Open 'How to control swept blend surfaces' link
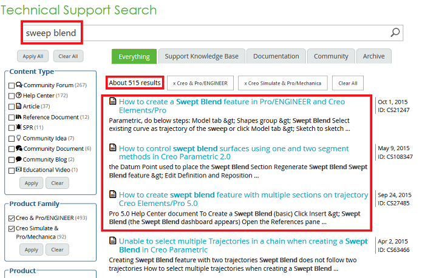The width and height of the screenshot is (425, 278). 234,152
